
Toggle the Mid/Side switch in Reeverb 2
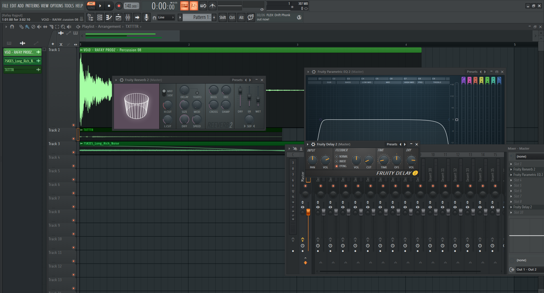(164, 93)
